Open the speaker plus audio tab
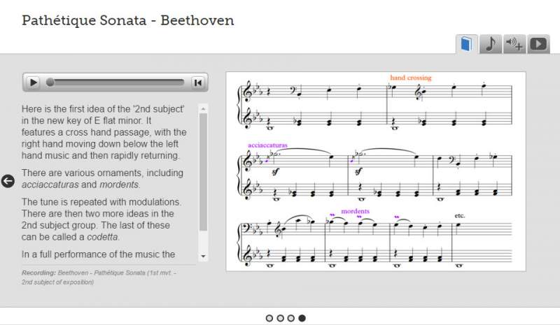The height and width of the screenshot is (325, 560). click(x=514, y=44)
